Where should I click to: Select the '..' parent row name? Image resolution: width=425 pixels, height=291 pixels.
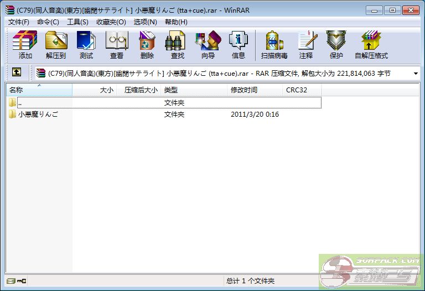coord(19,103)
